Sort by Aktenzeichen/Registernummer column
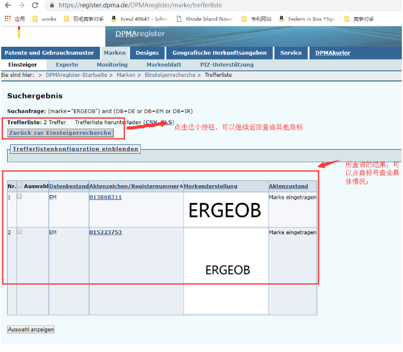The width and height of the screenshot is (403, 352). 134,186
